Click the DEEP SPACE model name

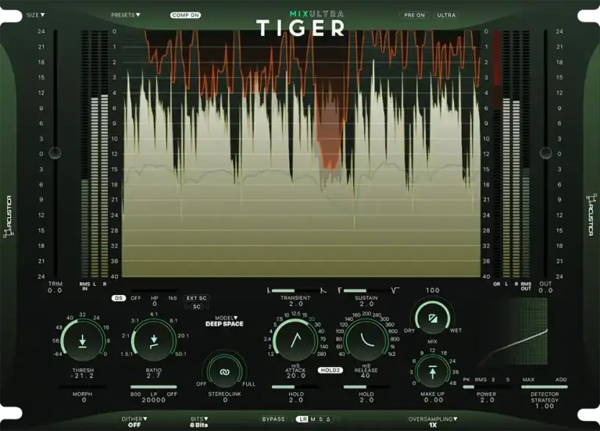(224, 324)
